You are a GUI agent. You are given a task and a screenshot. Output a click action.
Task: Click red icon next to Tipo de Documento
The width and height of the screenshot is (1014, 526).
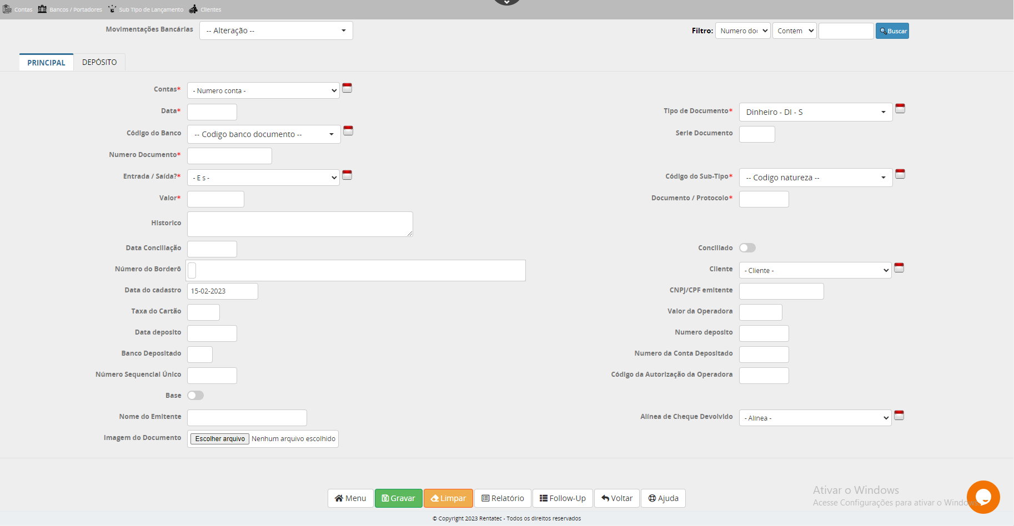(x=900, y=109)
